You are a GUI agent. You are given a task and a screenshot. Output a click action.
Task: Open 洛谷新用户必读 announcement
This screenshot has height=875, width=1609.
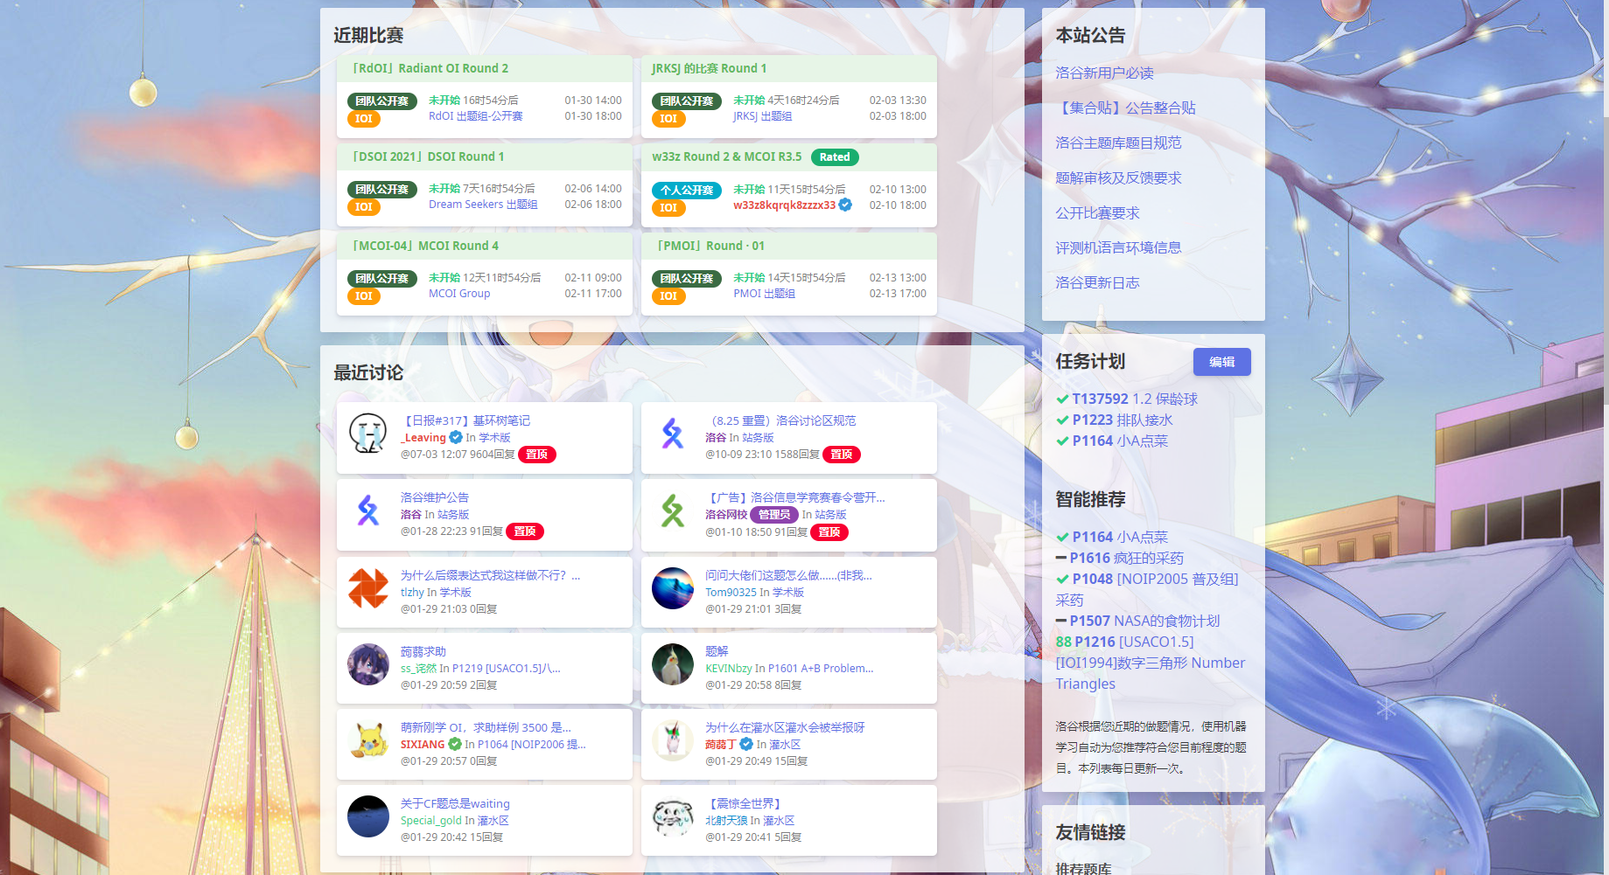point(1104,73)
